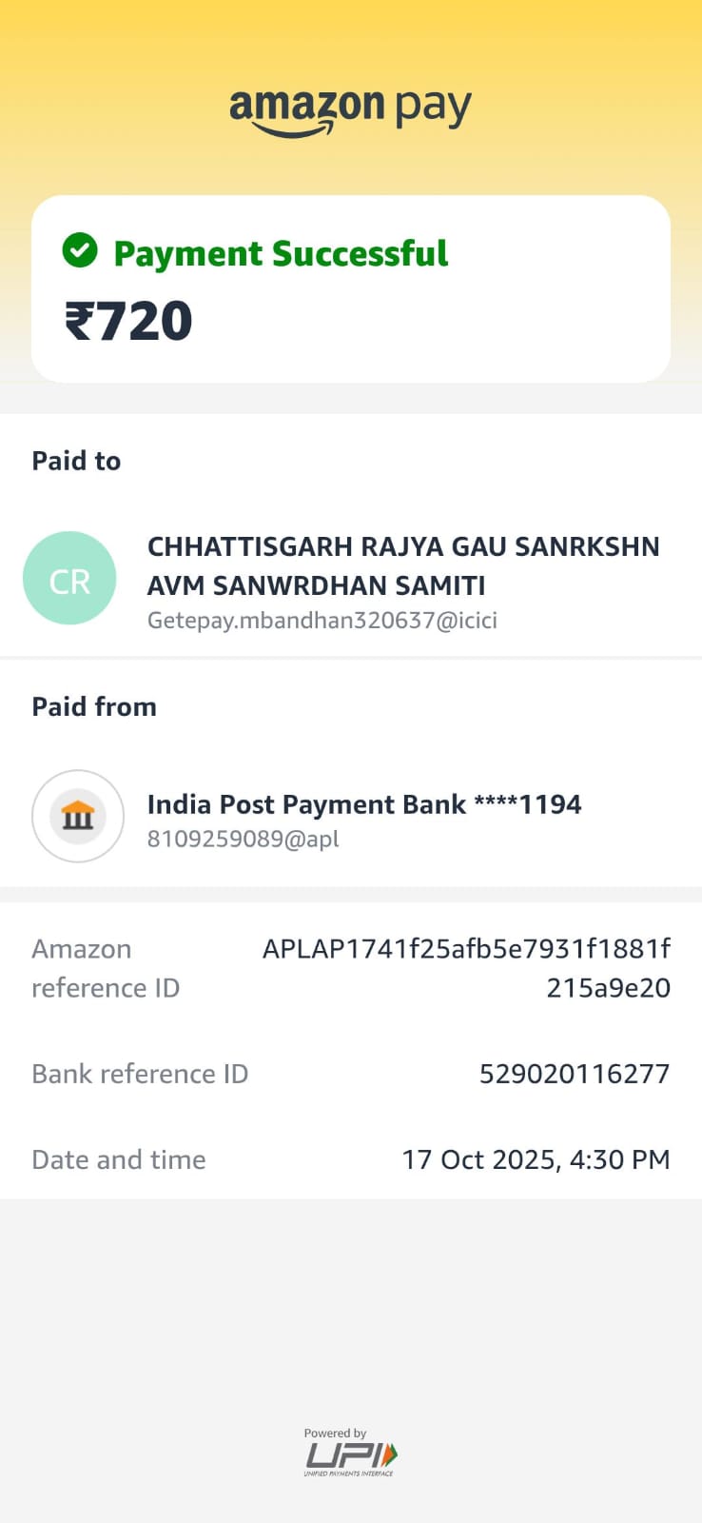The image size is (702, 1523).
Task: Tap the CR payee avatar circle
Action: (69, 579)
